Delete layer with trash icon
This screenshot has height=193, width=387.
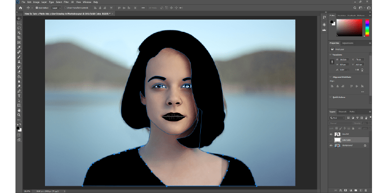(x=366, y=190)
